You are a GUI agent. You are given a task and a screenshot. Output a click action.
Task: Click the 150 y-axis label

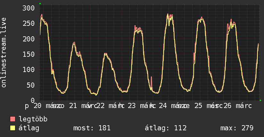point(29,54)
